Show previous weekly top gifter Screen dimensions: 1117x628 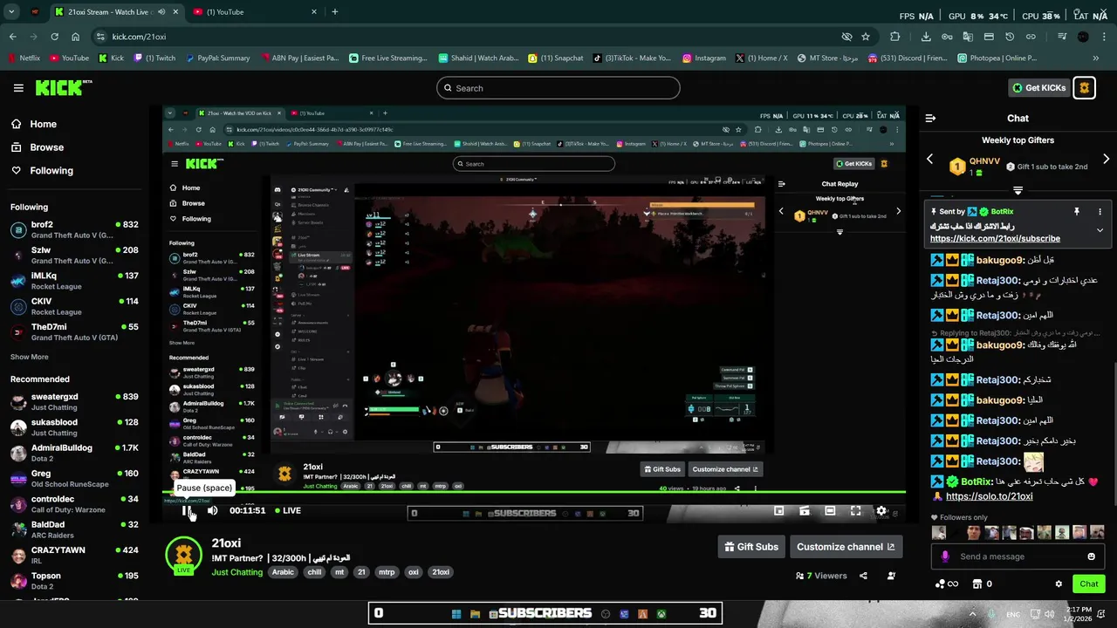(x=929, y=159)
